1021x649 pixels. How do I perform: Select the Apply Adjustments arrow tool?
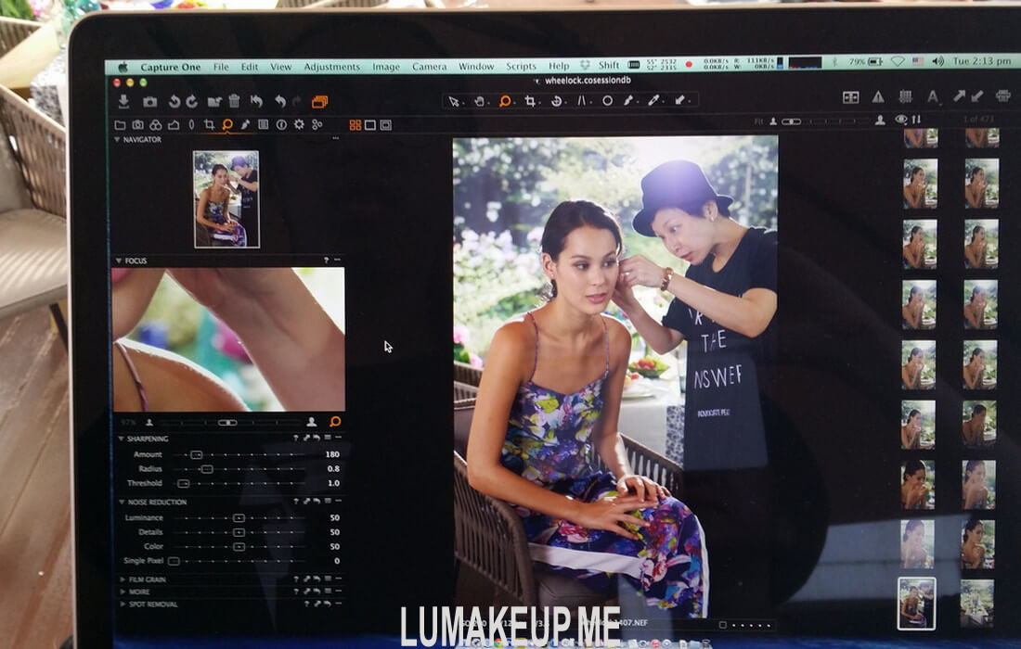[679, 100]
